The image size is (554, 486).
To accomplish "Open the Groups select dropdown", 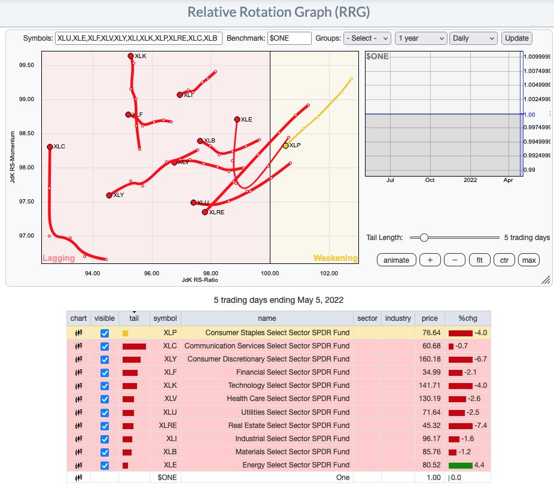I will 367,38.
